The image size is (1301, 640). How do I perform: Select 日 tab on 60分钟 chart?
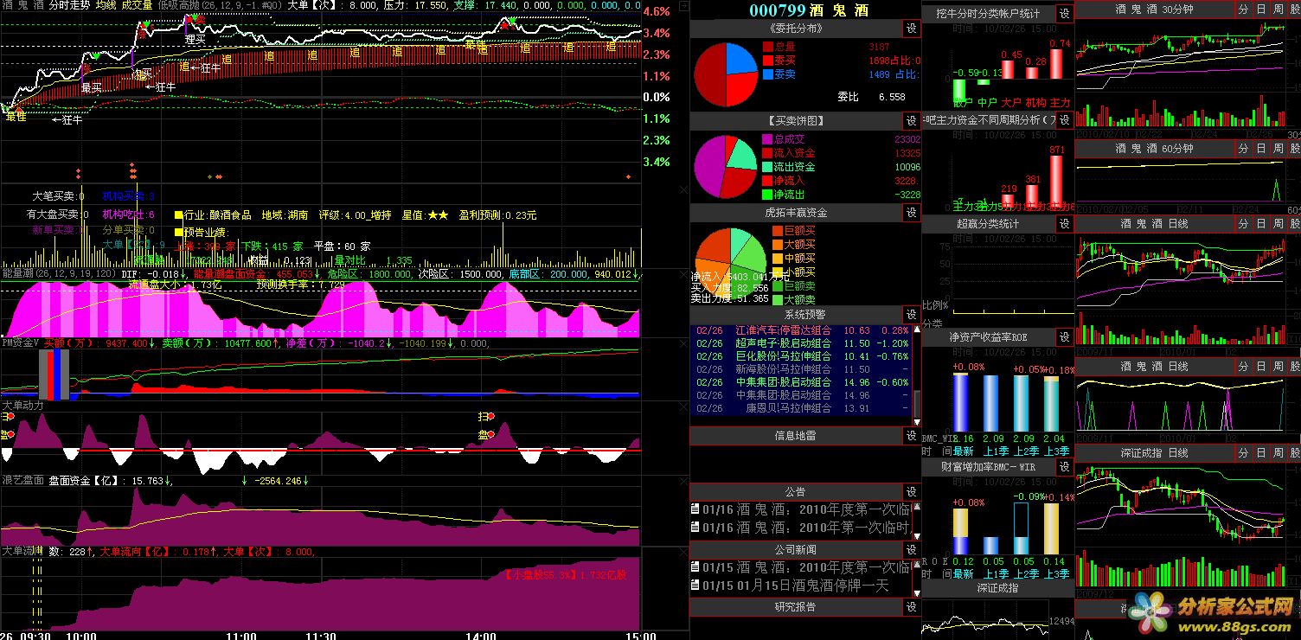(x=1260, y=149)
